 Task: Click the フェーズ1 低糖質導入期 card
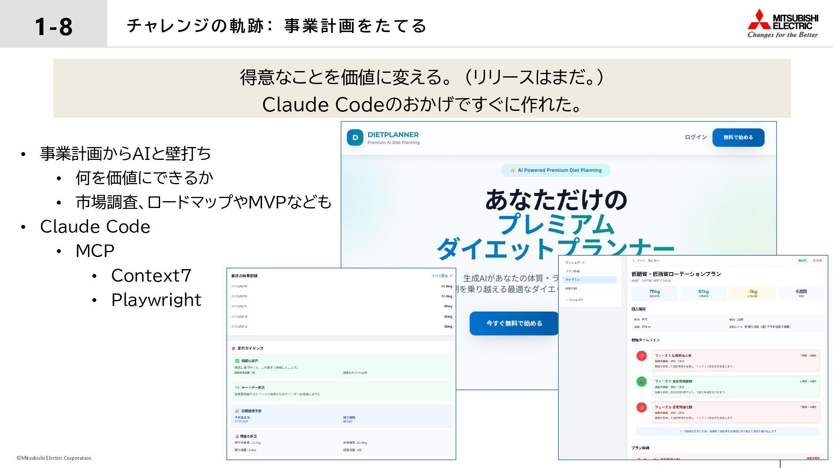(x=735, y=361)
